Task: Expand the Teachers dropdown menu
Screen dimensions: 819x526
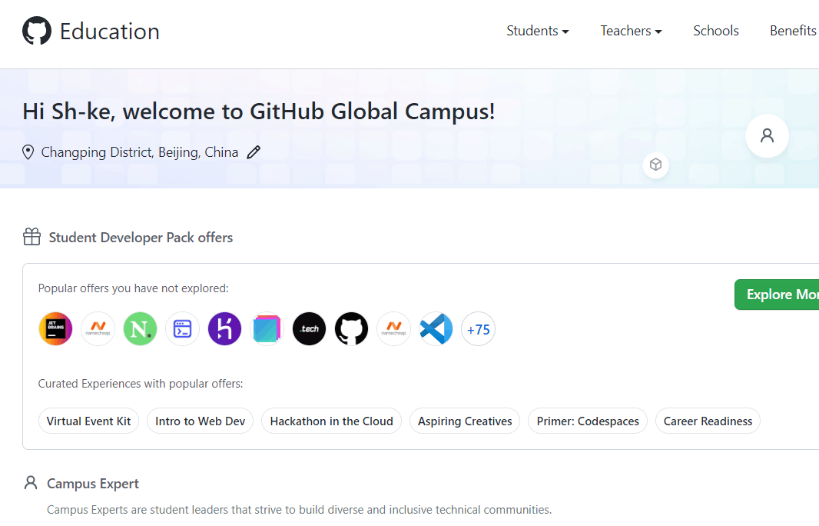Action: (631, 31)
